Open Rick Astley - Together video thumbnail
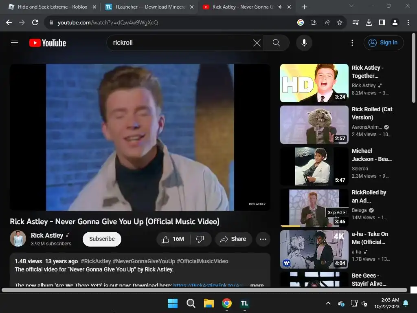This screenshot has width=417, height=313. pos(314,83)
